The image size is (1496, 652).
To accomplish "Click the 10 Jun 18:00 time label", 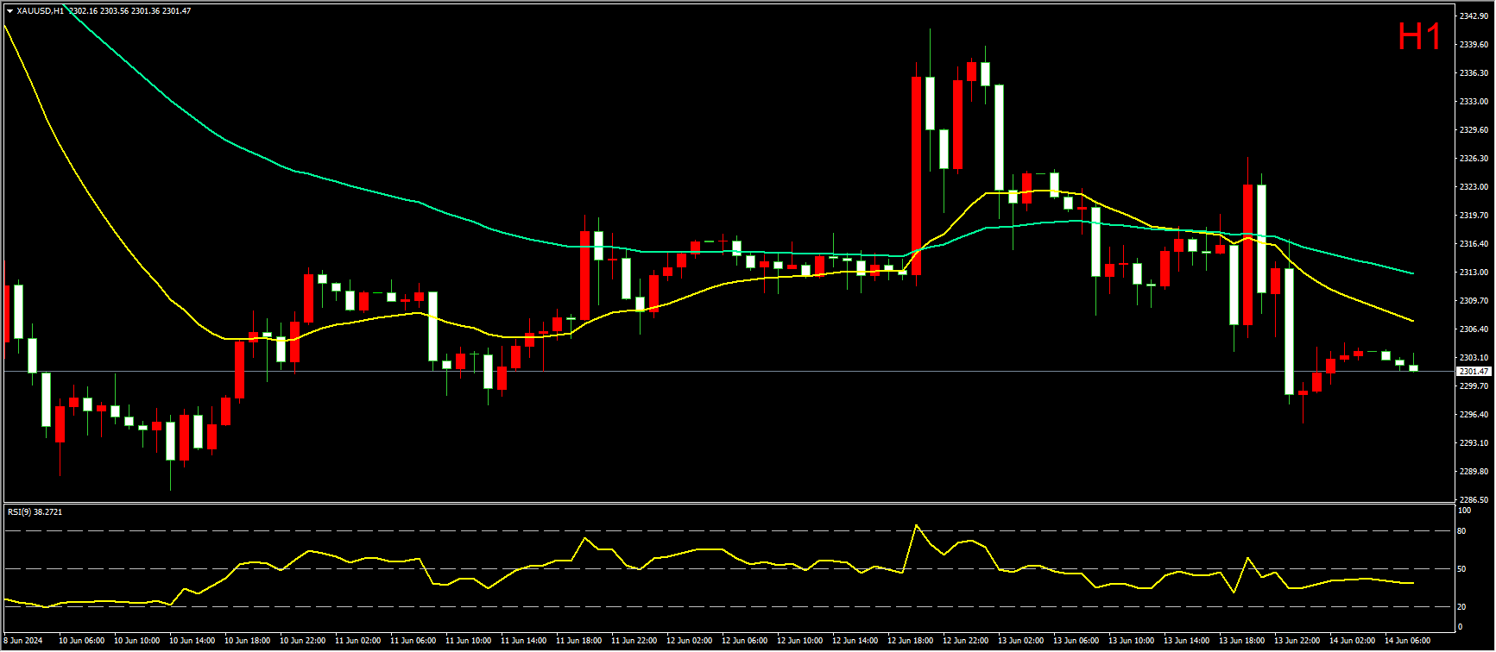I will (248, 641).
